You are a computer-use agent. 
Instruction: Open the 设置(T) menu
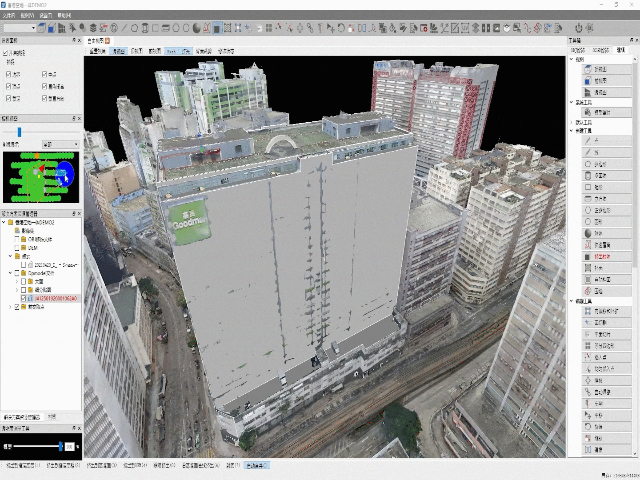[45, 16]
